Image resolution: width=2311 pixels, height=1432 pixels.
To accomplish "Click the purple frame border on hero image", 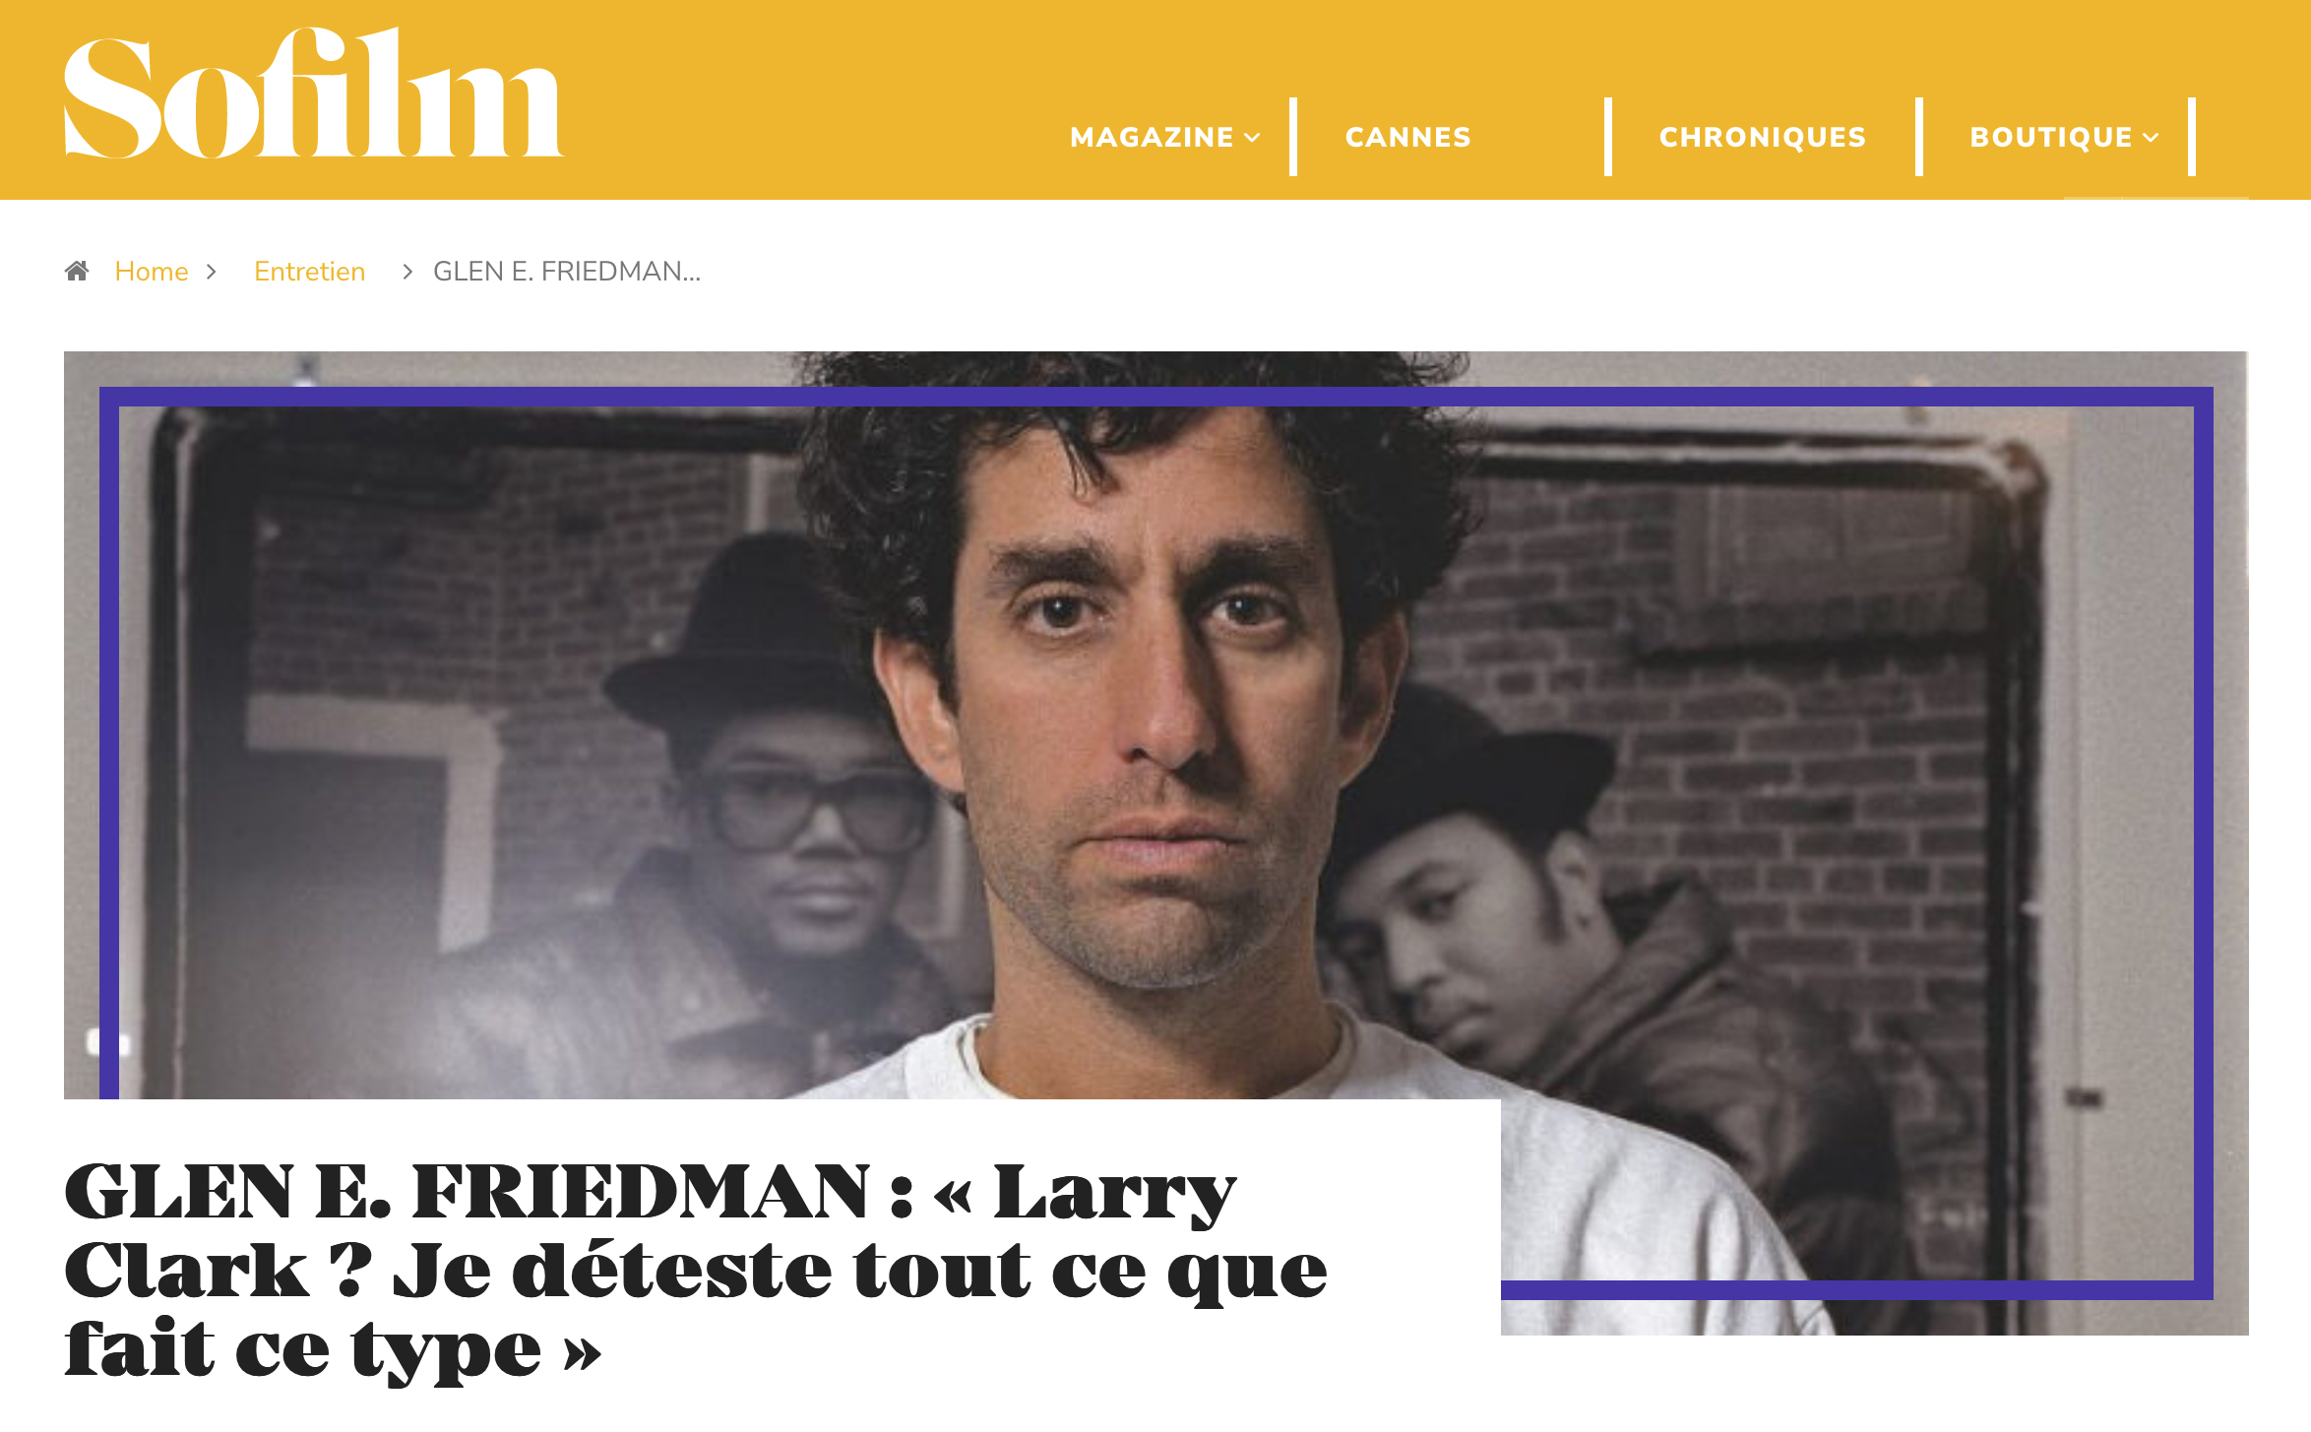I will click(1156, 397).
